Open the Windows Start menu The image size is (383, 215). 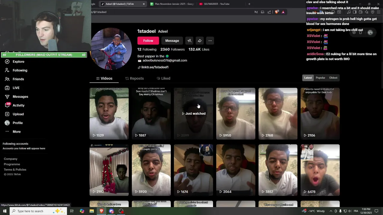4,211
